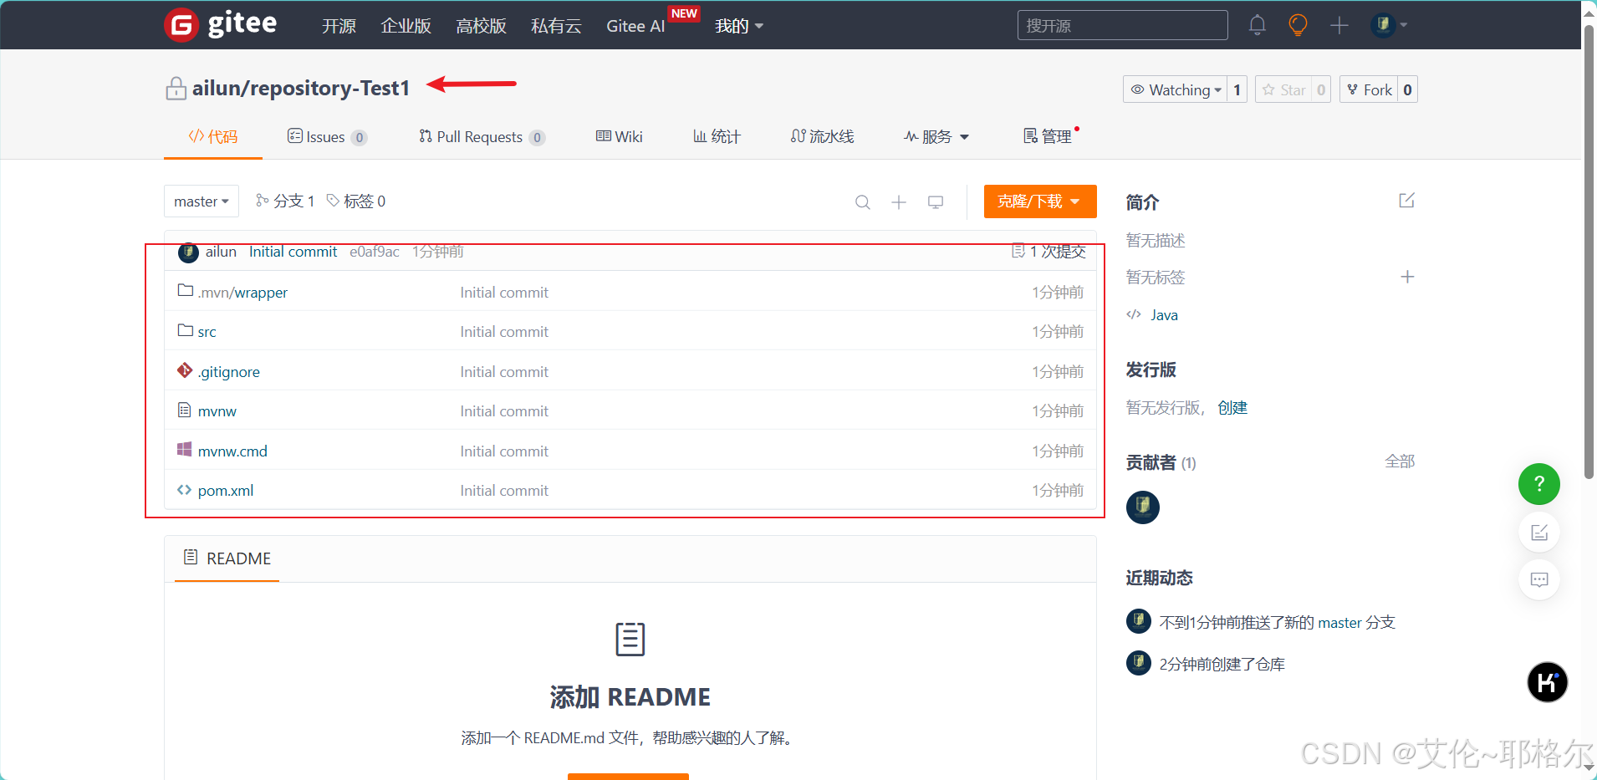Click the floating chat message icon
The height and width of the screenshot is (780, 1597).
coord(1539,579)
